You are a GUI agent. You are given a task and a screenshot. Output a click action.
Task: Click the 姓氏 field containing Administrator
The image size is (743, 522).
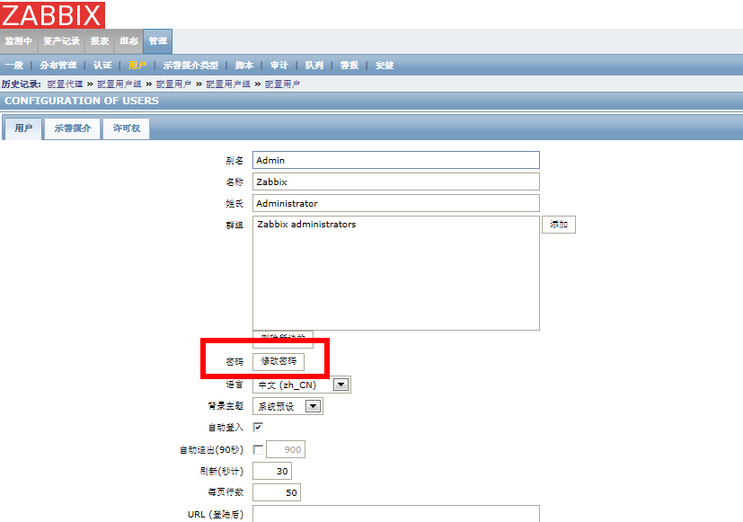pos(395,203)
